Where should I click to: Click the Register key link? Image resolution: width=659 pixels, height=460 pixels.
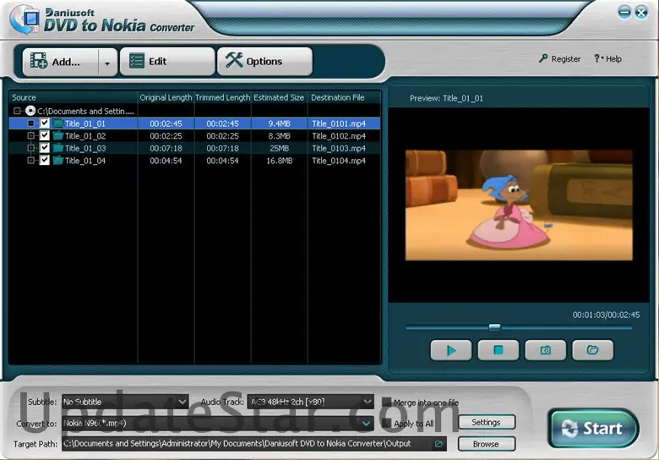[x=559, y=59]
